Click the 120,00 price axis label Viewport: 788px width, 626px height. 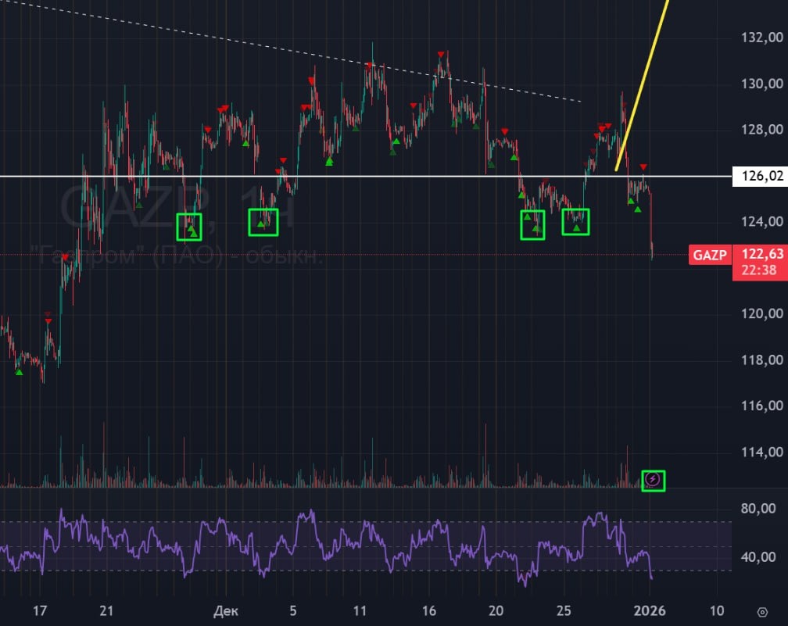[x=762, y=313]
